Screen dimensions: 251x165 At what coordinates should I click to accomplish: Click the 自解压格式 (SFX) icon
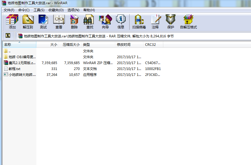(x=188, y=22)
